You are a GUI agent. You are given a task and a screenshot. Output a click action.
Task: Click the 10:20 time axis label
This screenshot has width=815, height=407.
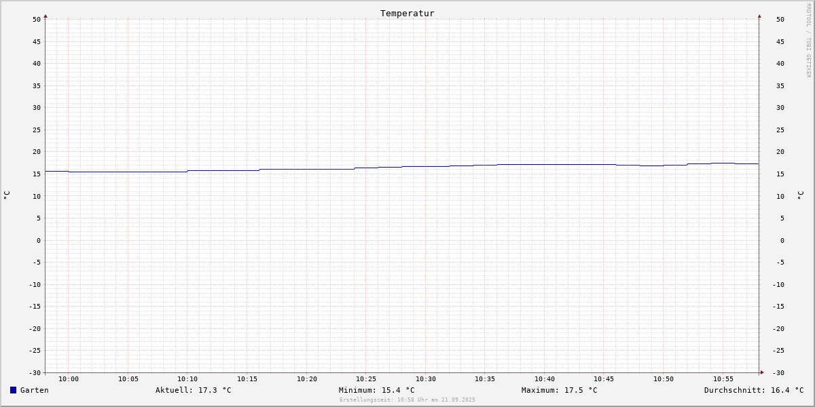pos(307,379)
